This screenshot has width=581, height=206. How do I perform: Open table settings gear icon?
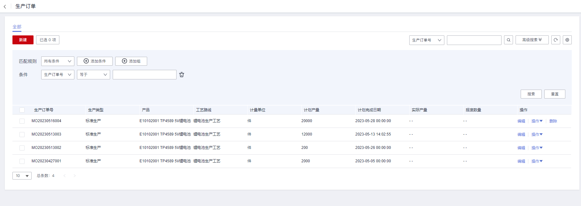click(567, 40)
